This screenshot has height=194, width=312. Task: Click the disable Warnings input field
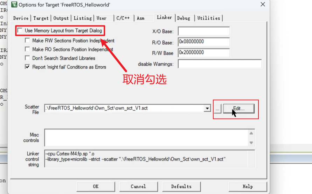(220, 64)
